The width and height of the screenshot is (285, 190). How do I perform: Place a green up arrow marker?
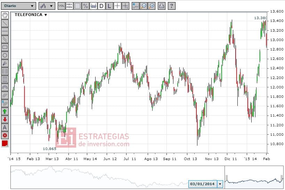(5, 111)
